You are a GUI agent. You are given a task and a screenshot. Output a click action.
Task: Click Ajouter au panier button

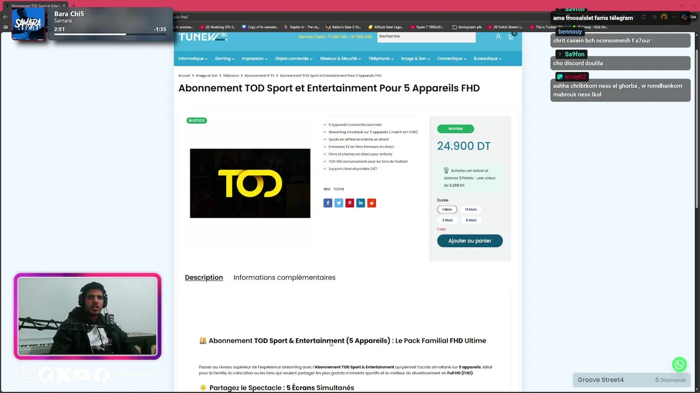[x=470, y=241]
